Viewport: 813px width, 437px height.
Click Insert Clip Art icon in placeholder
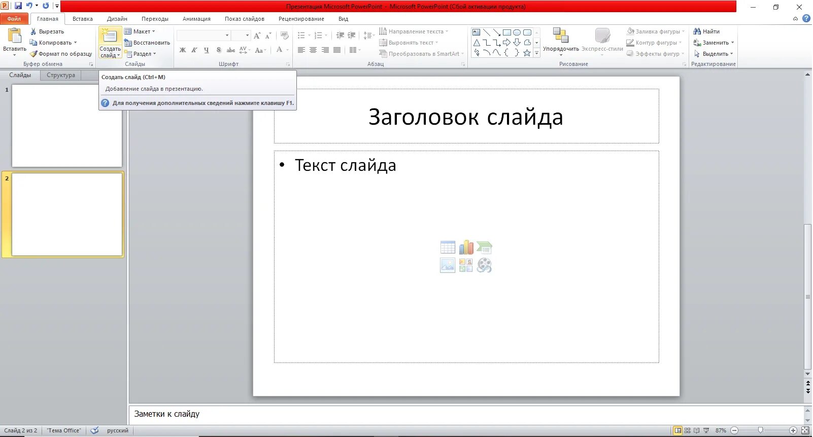[x=466, y=265]
